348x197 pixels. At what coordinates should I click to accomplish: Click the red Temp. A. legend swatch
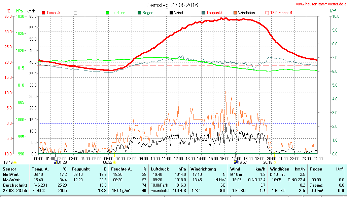pyautogui.click(x=43, y=13)
